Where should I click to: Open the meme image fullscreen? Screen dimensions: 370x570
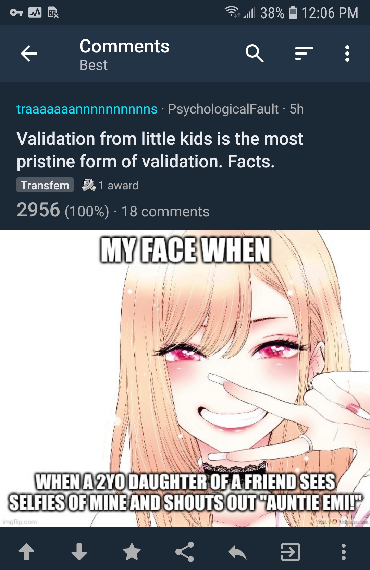coord(185,379)
